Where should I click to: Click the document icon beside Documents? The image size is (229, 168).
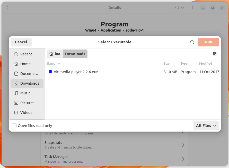point(16,74)
